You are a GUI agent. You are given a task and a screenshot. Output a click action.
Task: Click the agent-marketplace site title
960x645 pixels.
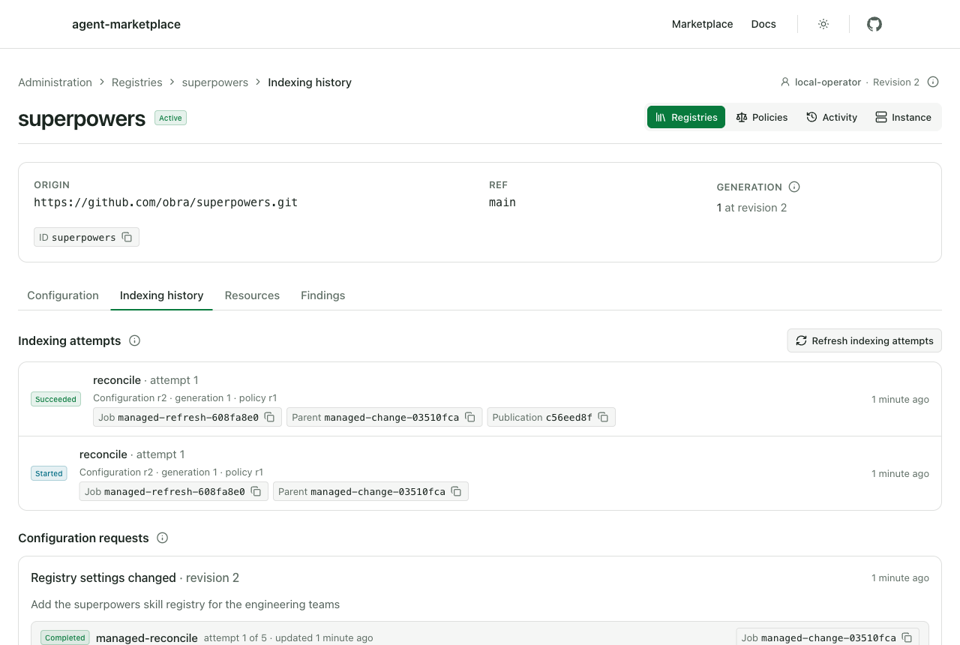(126, 24)
